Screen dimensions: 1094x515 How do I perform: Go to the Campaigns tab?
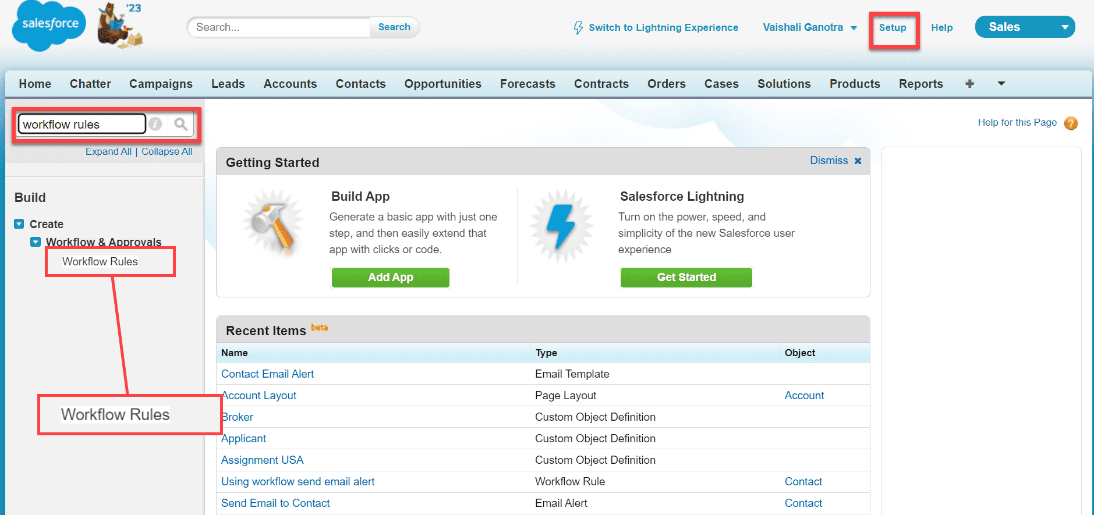coord(161,84)
